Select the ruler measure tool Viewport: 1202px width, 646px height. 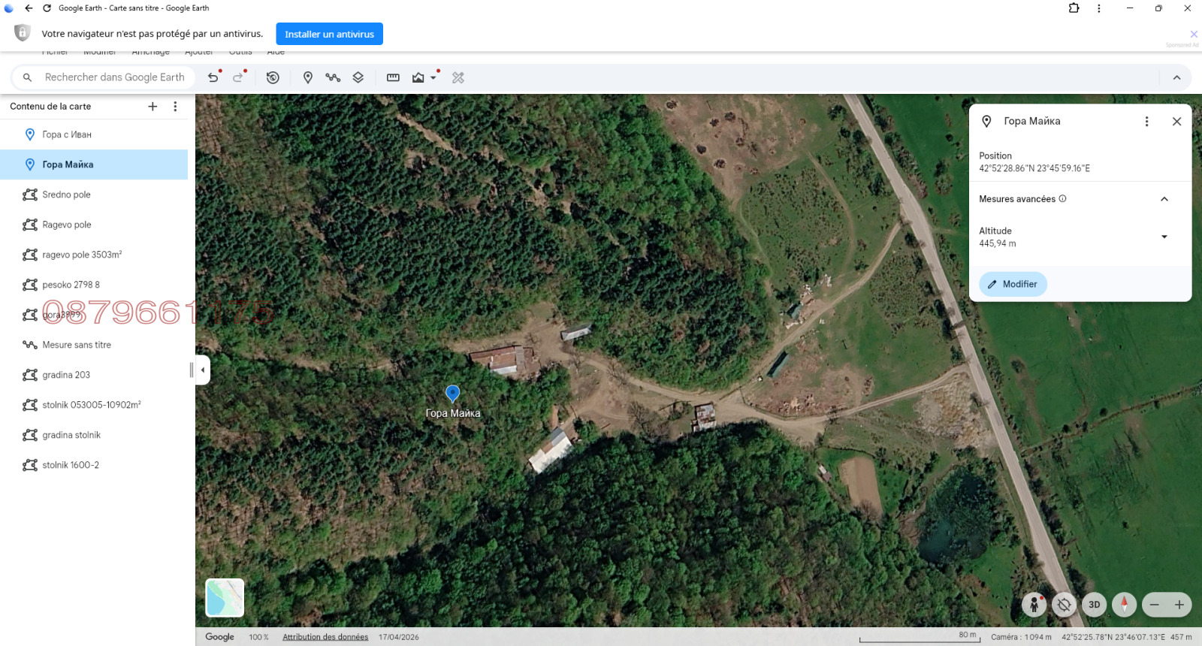click(x=393, y=77)
